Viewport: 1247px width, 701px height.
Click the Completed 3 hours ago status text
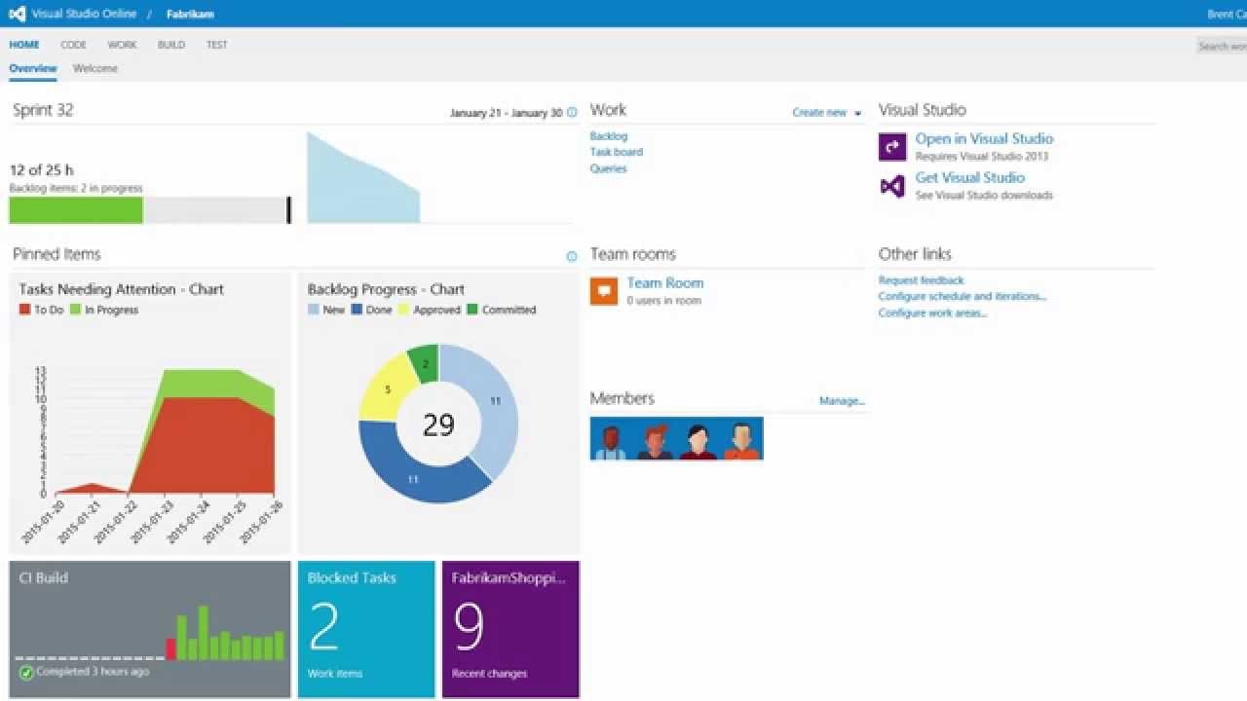93,672
